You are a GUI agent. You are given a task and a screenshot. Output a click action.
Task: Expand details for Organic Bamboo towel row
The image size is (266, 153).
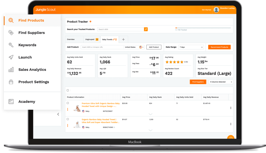pos(150,130)
